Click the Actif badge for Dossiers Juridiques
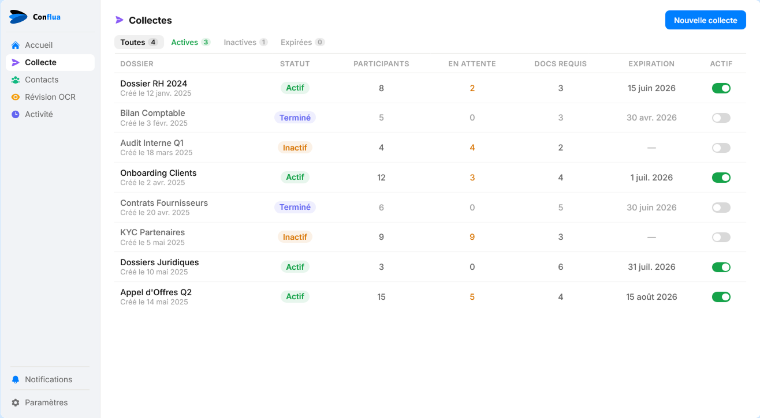The width and height of the screenshot is (760, 418). tap(295, 267)
